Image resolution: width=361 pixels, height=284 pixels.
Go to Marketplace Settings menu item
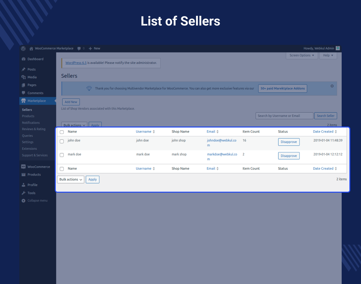coord(28,142)
